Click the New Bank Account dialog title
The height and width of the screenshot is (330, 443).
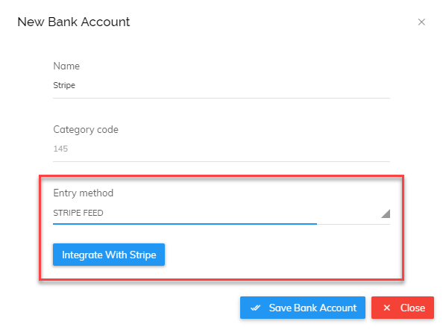coord(73,22)
